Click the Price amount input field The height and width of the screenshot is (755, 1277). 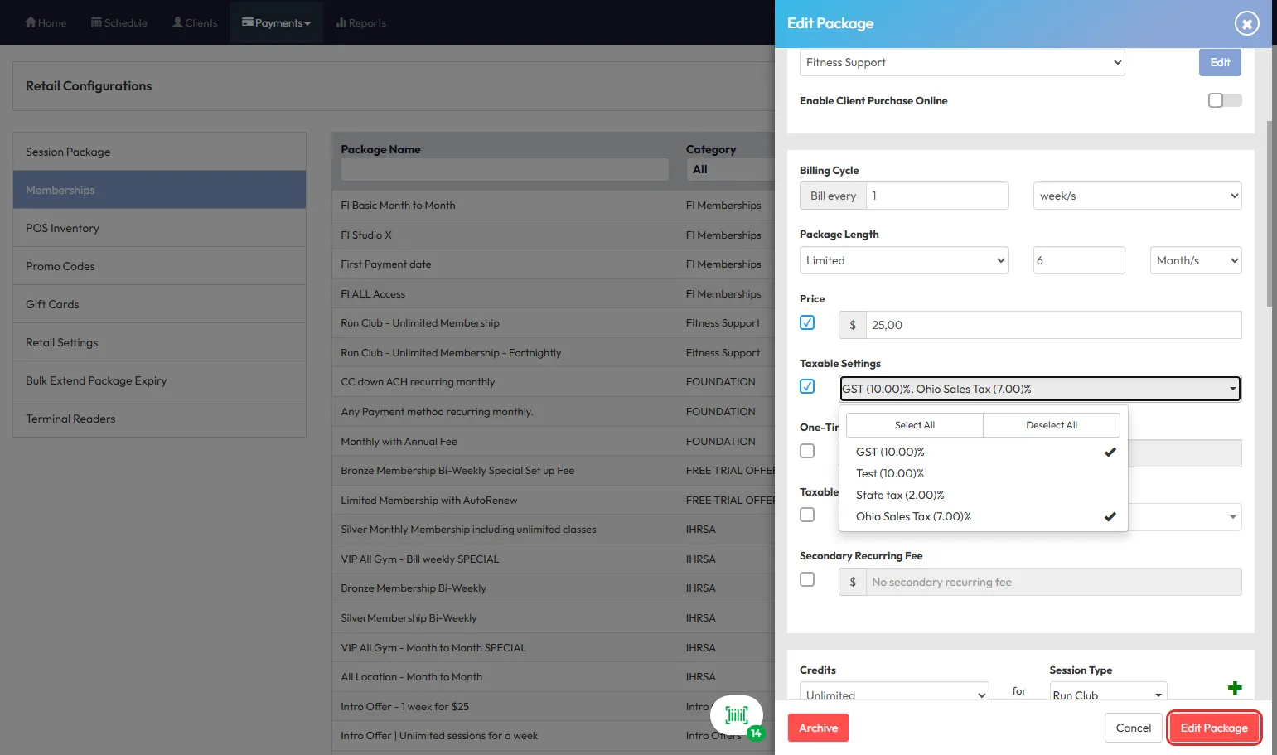(x=1052, y=325)
